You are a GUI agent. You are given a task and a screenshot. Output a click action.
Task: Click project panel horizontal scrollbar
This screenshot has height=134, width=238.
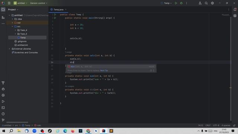[x=17, y=122]
